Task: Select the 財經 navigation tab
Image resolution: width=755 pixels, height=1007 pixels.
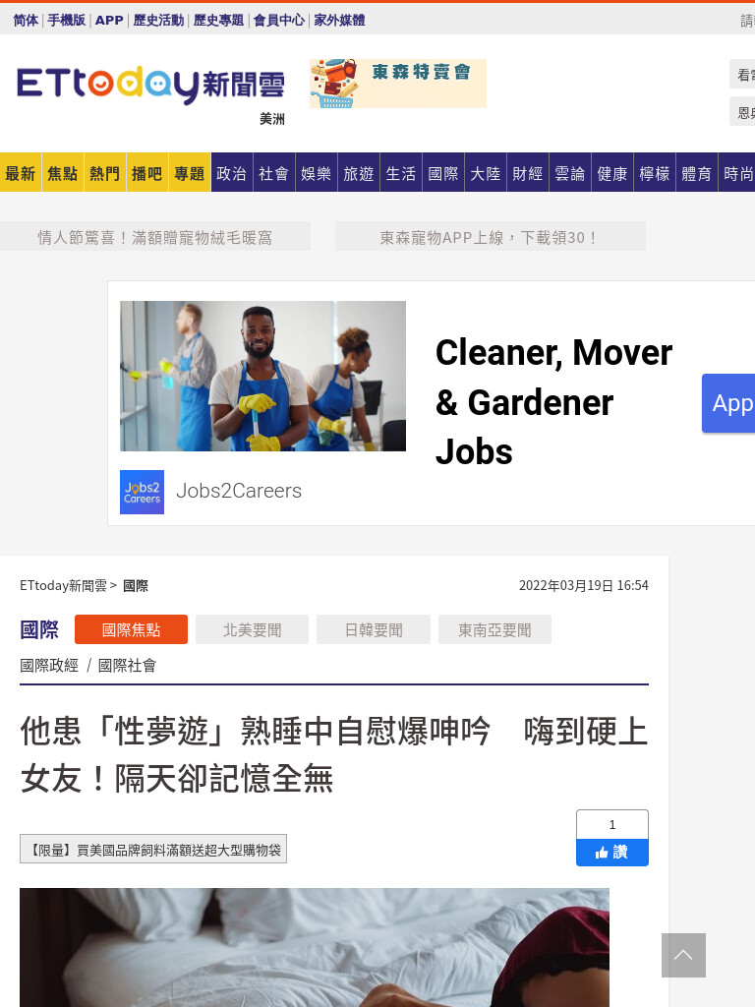Action: coord(528,173)
